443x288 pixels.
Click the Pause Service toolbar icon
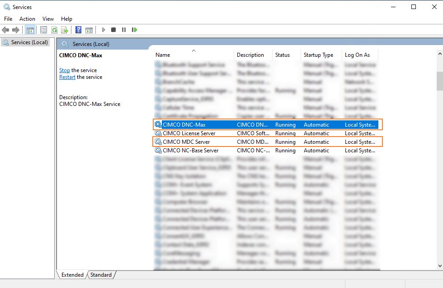[124, 30]
